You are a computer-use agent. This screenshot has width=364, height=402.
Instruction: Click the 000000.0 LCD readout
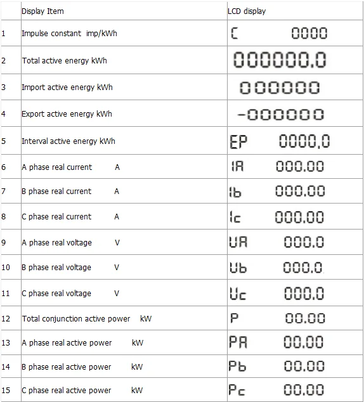[280, 60]
